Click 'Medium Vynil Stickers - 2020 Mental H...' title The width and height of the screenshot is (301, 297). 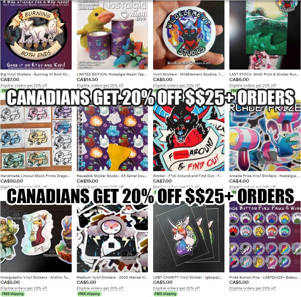pos(112,277)
